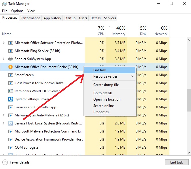The height and width of the screenshot is (169, 191).
Task: Minimize the Task Manager window
Action: click(158, 3)
